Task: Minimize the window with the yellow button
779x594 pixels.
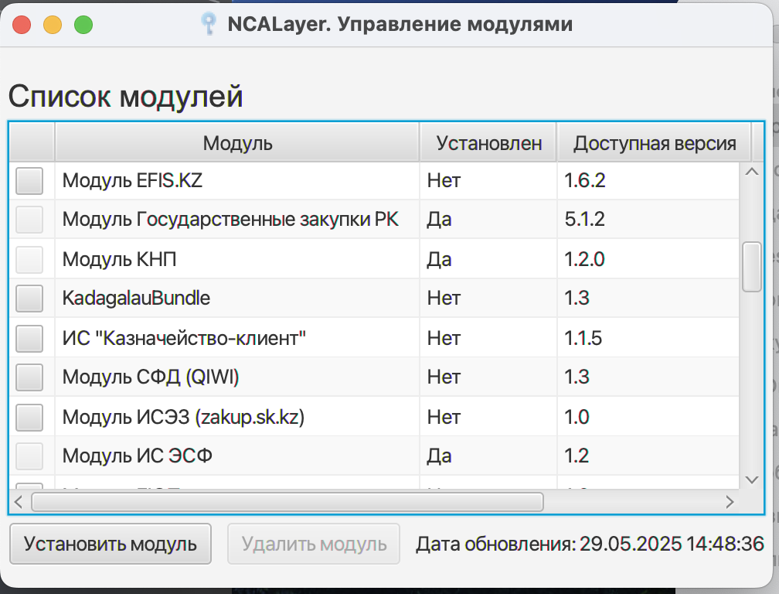Action: tap(53, 25)
